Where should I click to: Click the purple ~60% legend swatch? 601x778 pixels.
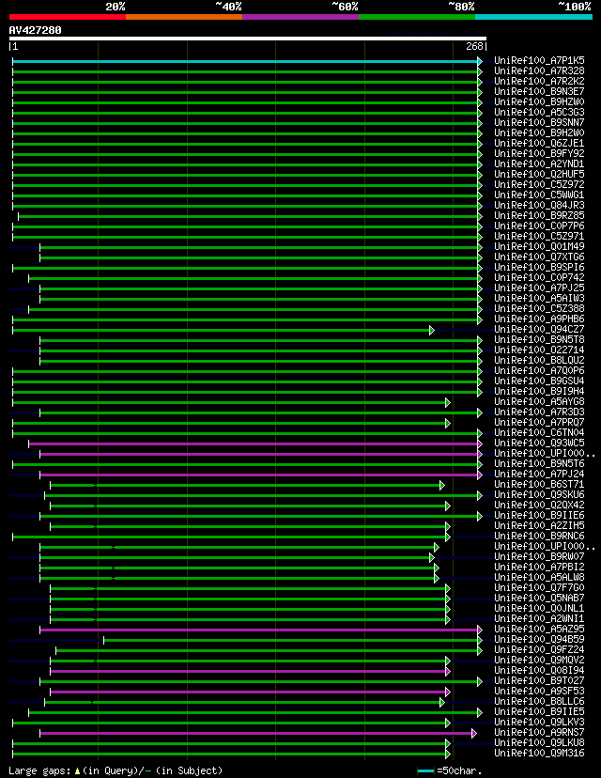(x=300, y=17)
